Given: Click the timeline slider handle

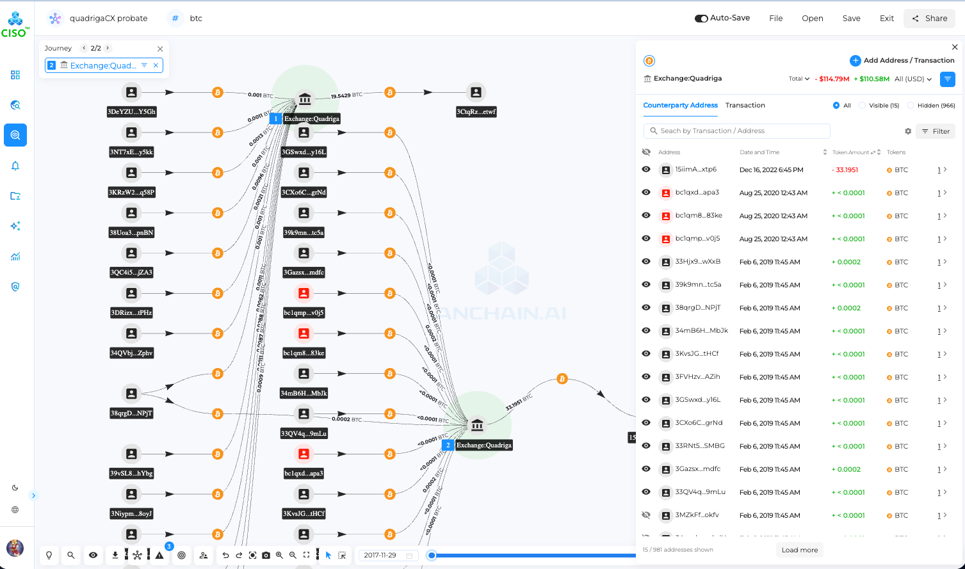Looking at the screenshot, I should pyautogui.click(x=432, y=556).
